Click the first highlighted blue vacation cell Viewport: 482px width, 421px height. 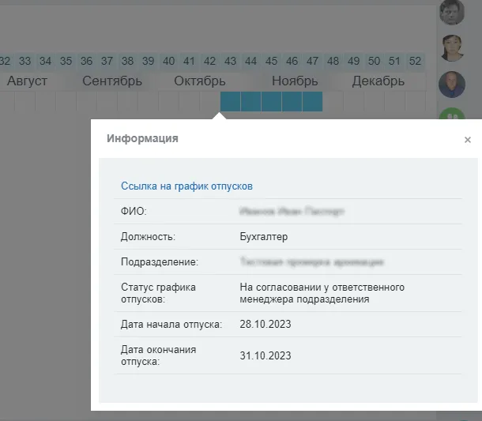[231, 101]
